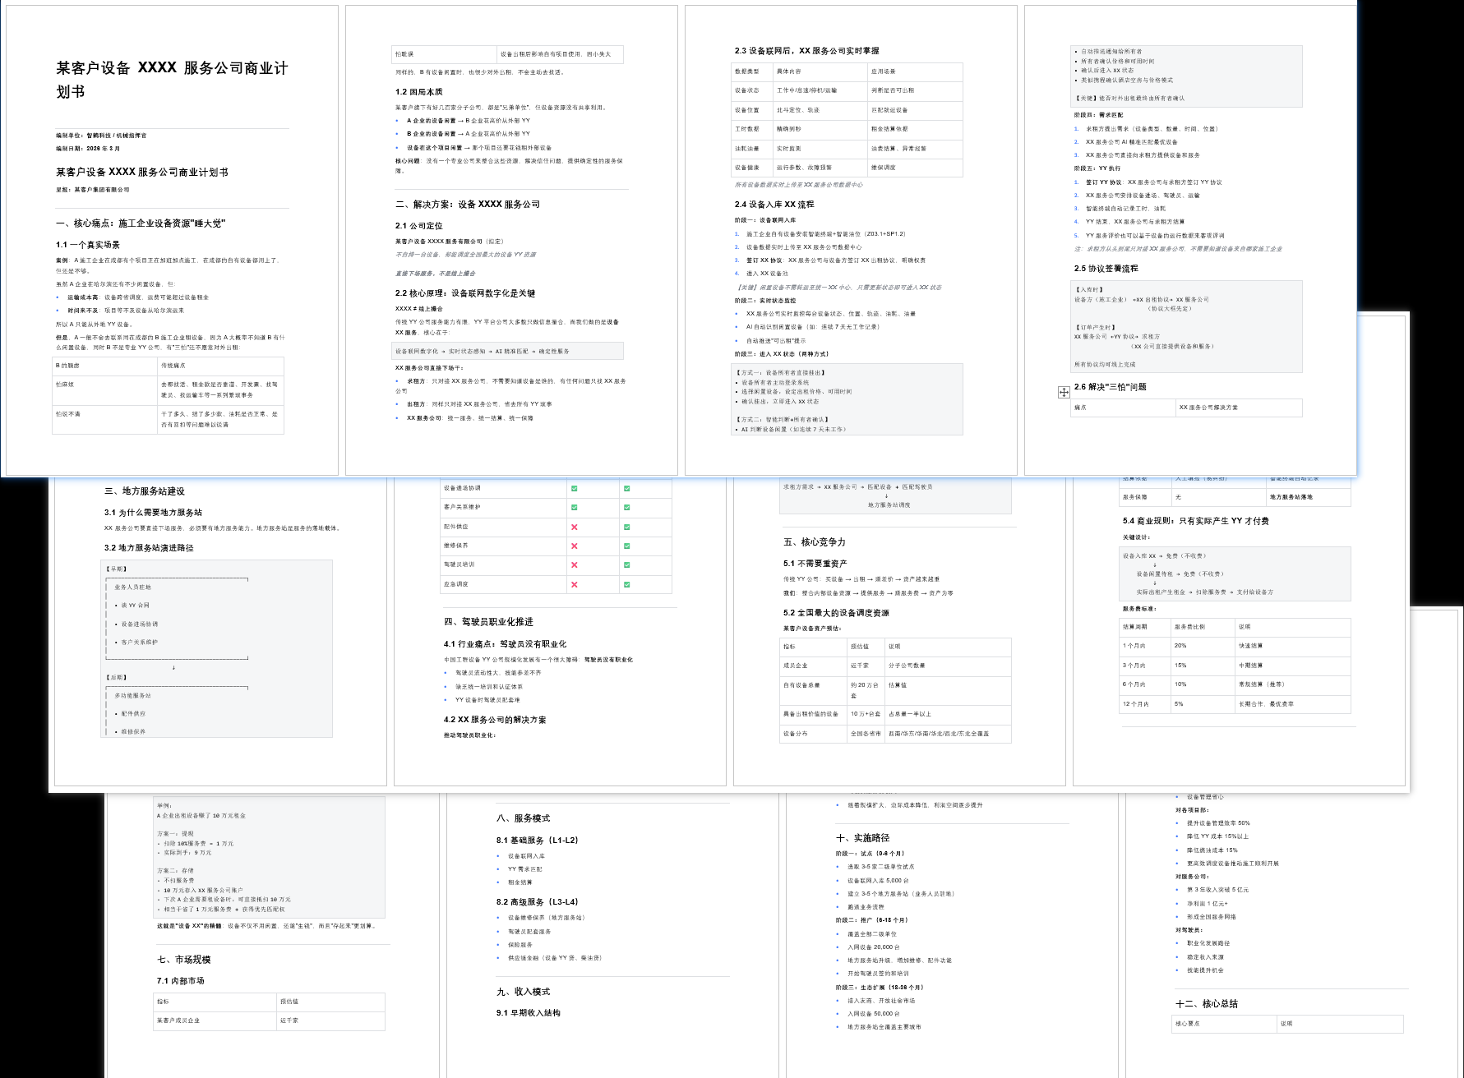Click the heading 十二、核心总结
The height and width of the screenshot is (1078, 1464).
coord(1206,1003)
